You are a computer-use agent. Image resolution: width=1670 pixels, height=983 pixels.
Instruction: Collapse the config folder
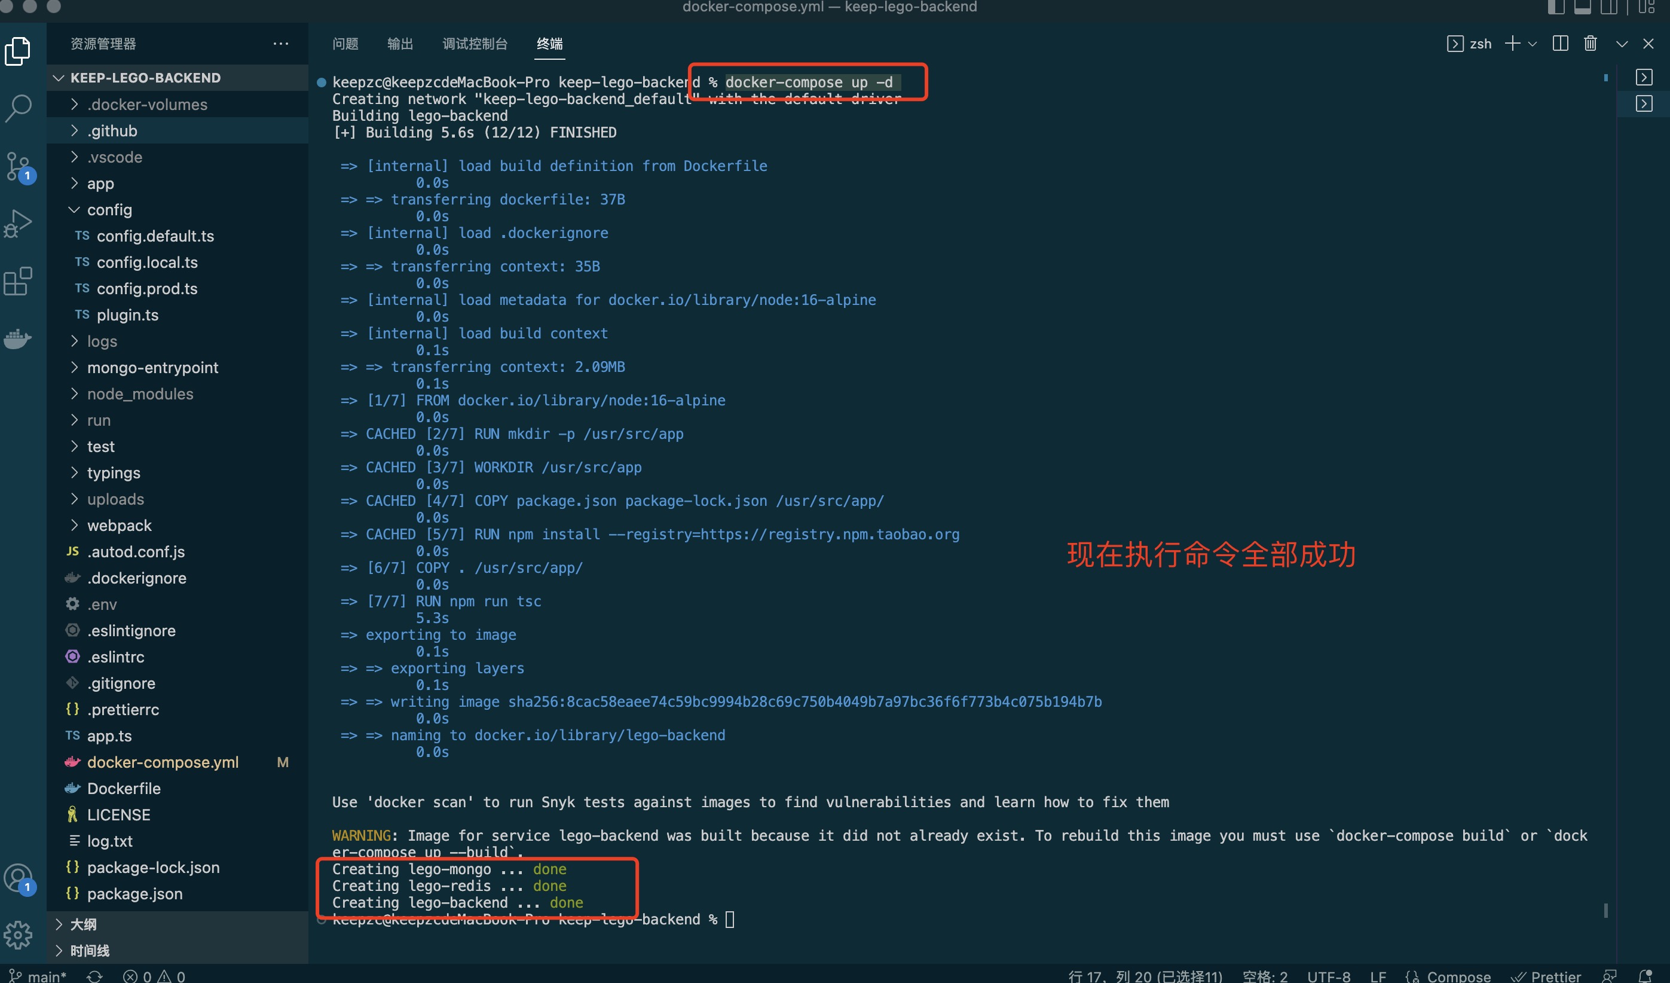(178, 210)
